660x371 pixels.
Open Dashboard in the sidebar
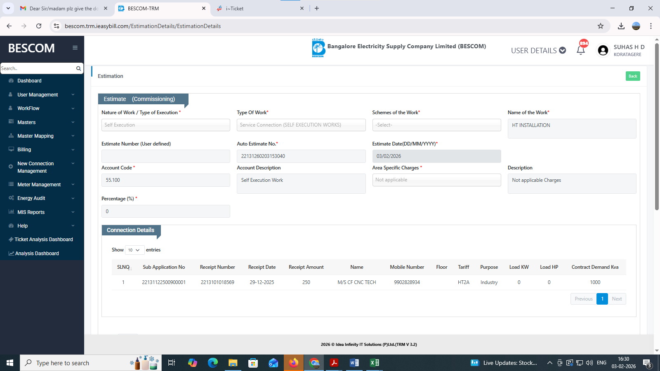(29, 81)
